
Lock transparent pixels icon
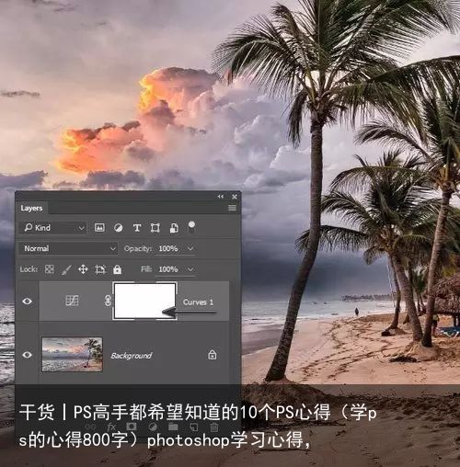(50, 269)
